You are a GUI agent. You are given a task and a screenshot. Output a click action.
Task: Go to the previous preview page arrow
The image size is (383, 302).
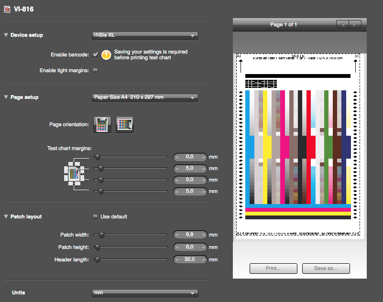(342, 24)
